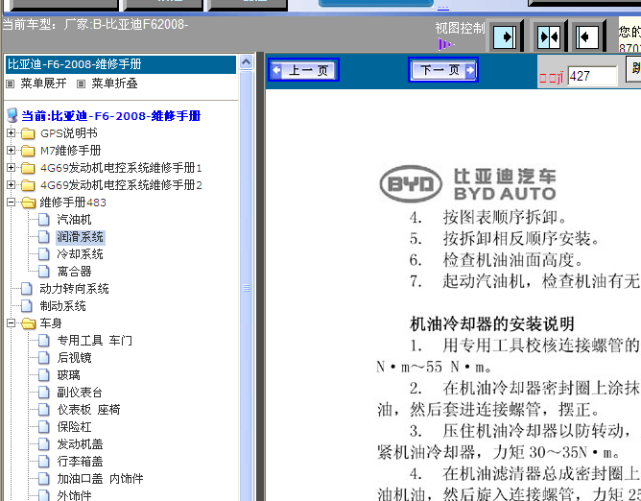The image size is (641, 501).
Task: Open the 冷却系统 page
Action: pos(81,254)
